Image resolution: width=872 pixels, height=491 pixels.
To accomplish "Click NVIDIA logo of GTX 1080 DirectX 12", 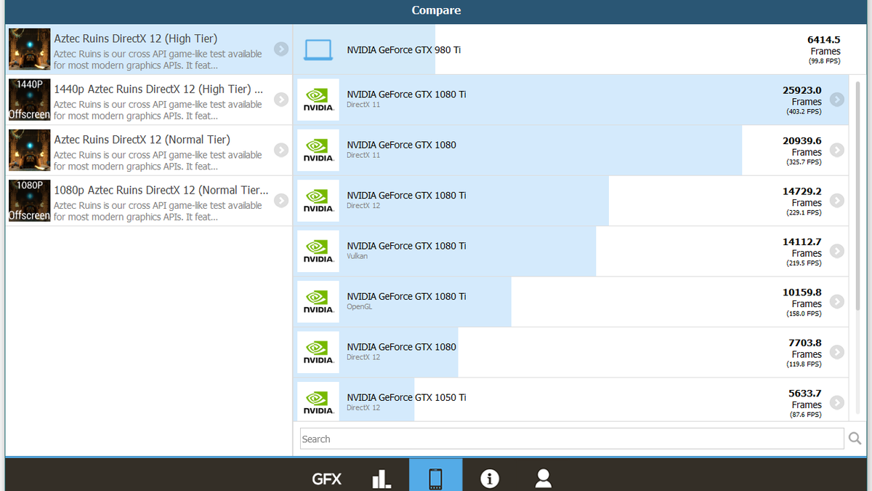I will point(318,352).
